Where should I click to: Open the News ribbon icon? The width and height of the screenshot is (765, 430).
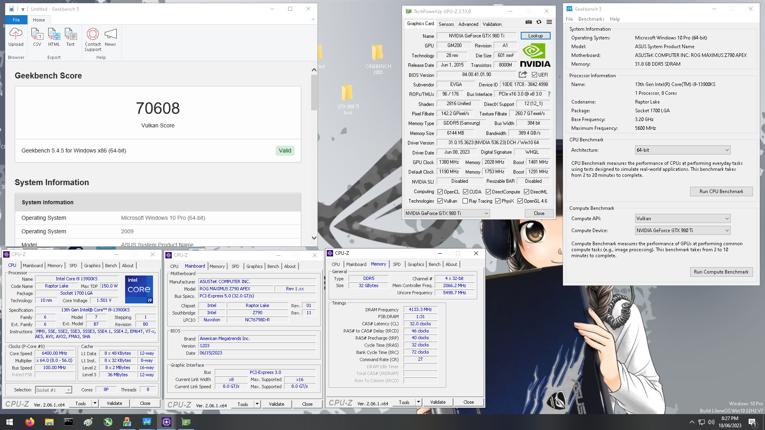[110, 37]
